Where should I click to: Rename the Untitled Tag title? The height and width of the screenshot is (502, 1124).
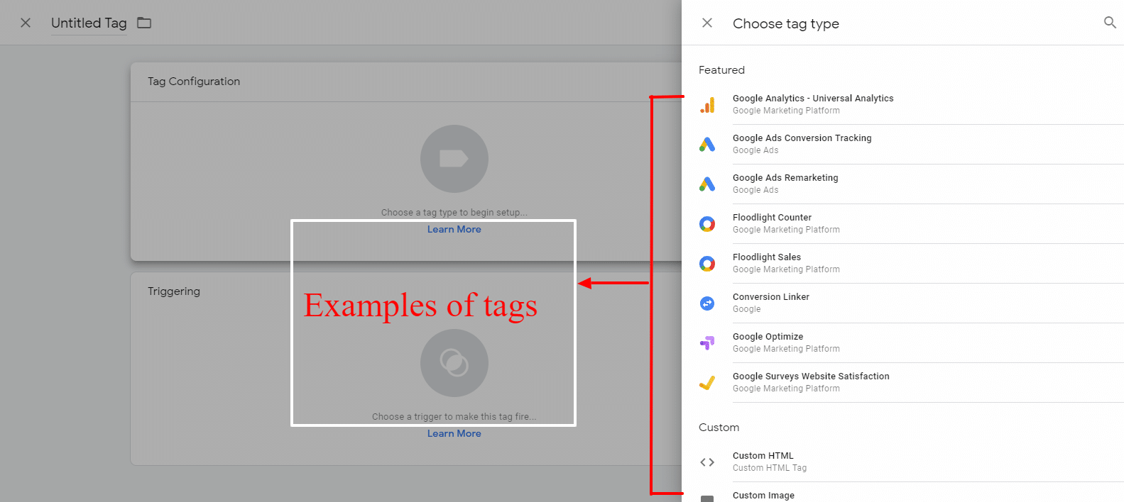pos(89,23)
